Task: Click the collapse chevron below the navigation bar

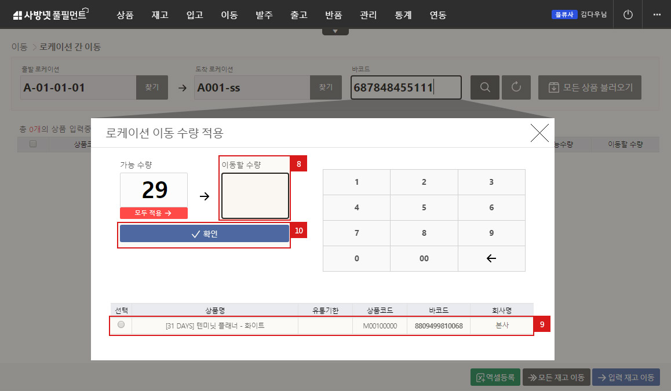Action: click(335, 30)
